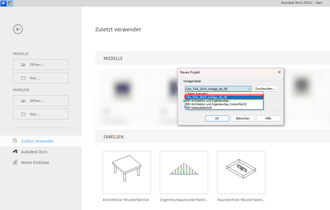Screen dimensions: 330x210
Task: Click the folder icon in Modelle Öffnen
Action: [23, 65]
